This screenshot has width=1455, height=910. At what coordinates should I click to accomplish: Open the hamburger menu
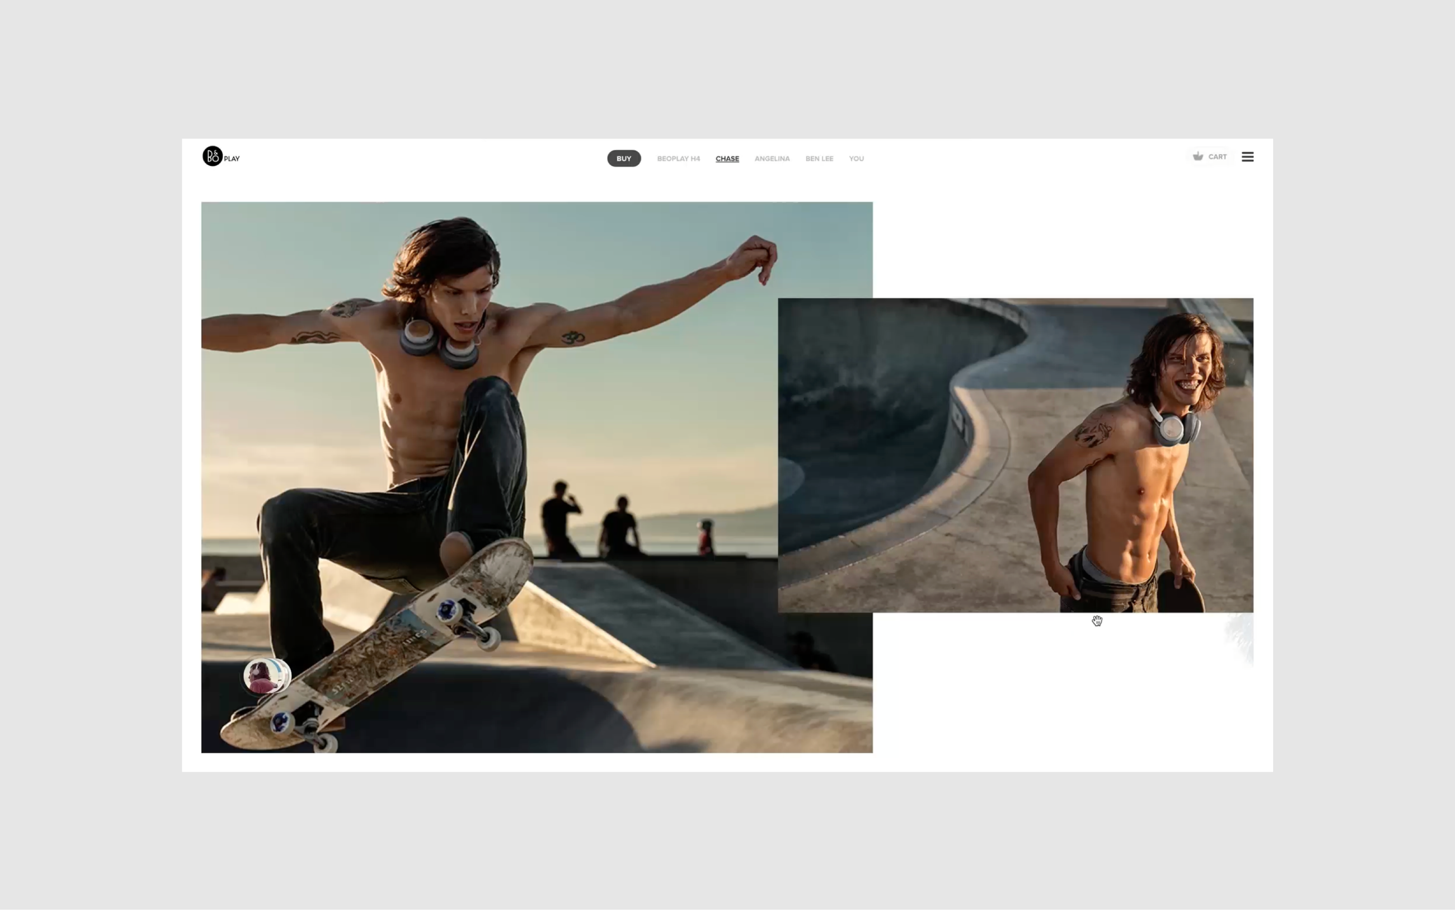pyautogui.click(x=1247, y=156)
